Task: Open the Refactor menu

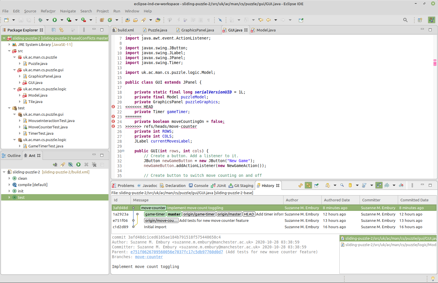Action: pyautogui.click(x=48, y=11)
